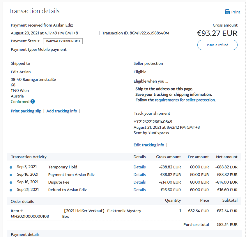246x237 pixels.
Task: Open requirements for seller protection link
Action: coord(185,100)
